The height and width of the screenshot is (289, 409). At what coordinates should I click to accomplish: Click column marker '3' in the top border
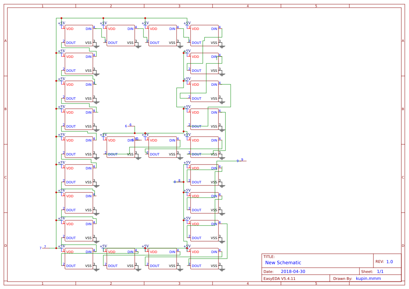179,6
